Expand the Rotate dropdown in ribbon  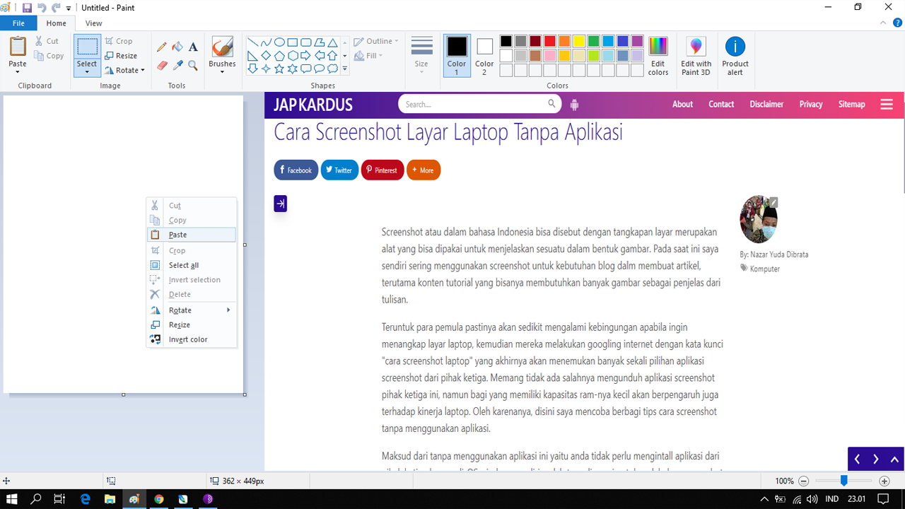(x=142, y=70)
